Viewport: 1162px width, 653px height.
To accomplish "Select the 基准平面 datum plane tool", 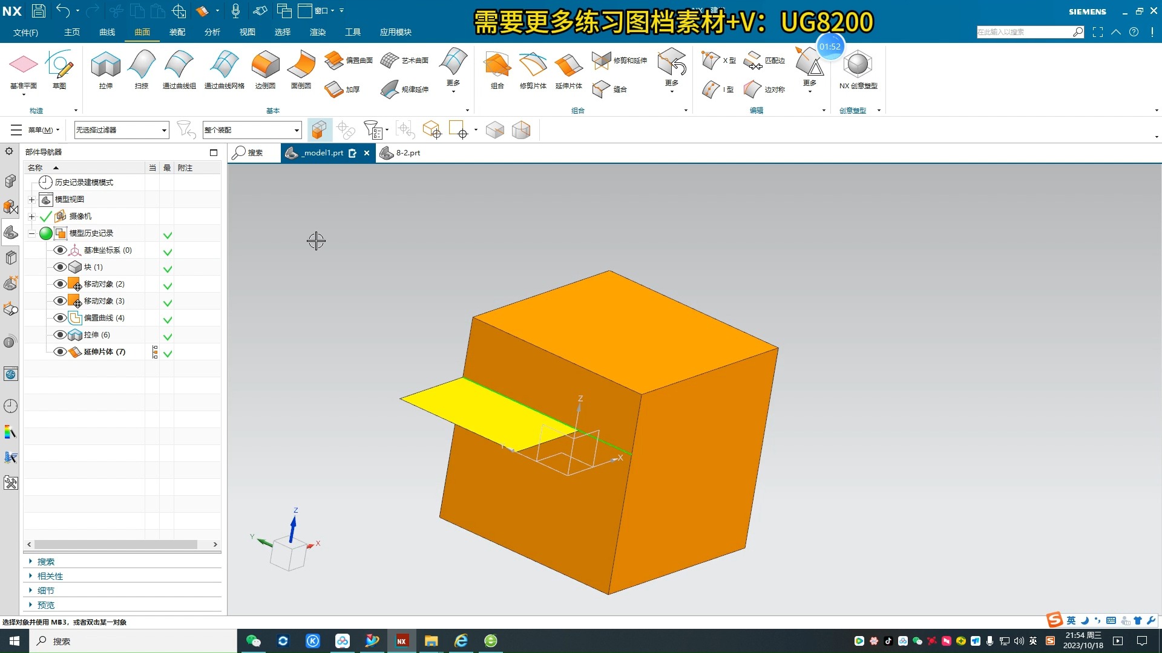I will point(24,70).
